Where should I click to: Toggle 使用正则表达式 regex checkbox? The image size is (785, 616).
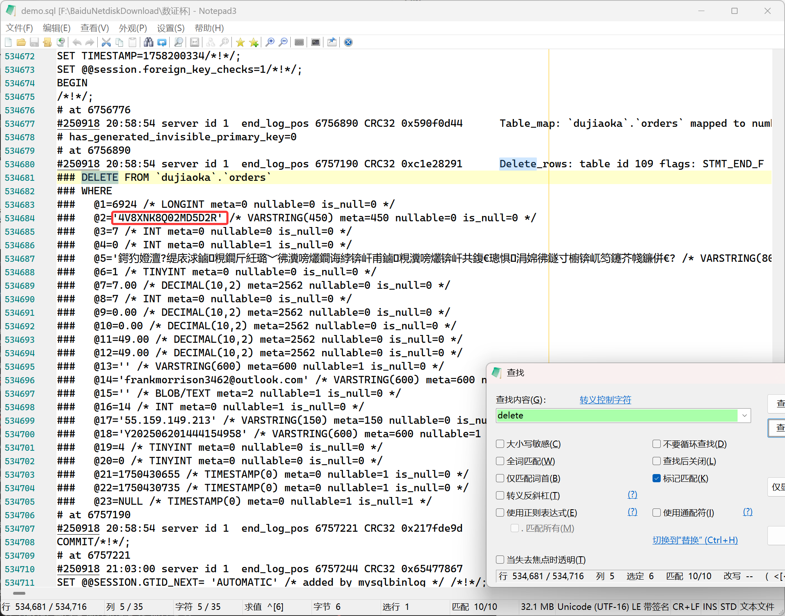click(500, 513)
